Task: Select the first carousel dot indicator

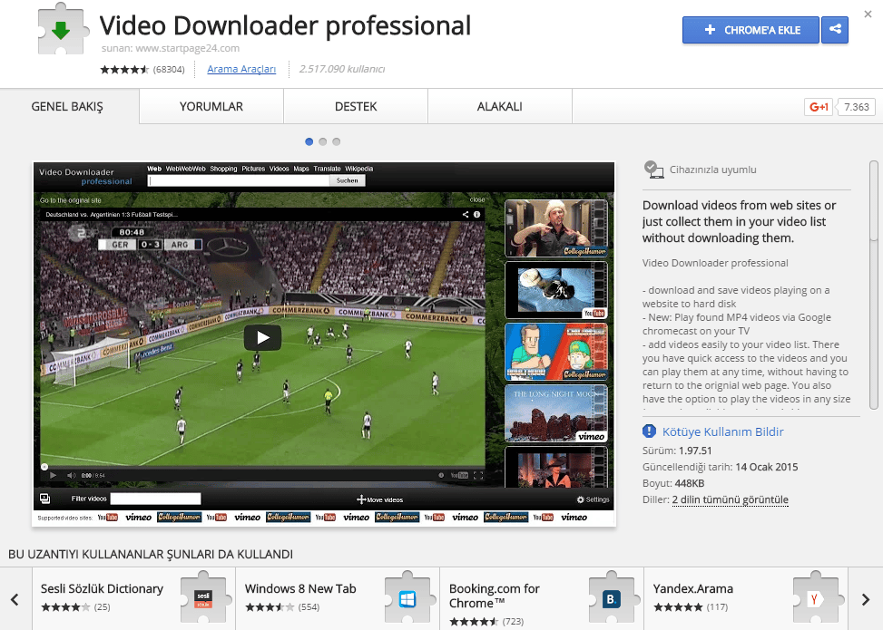Action: tap(309, 141)
